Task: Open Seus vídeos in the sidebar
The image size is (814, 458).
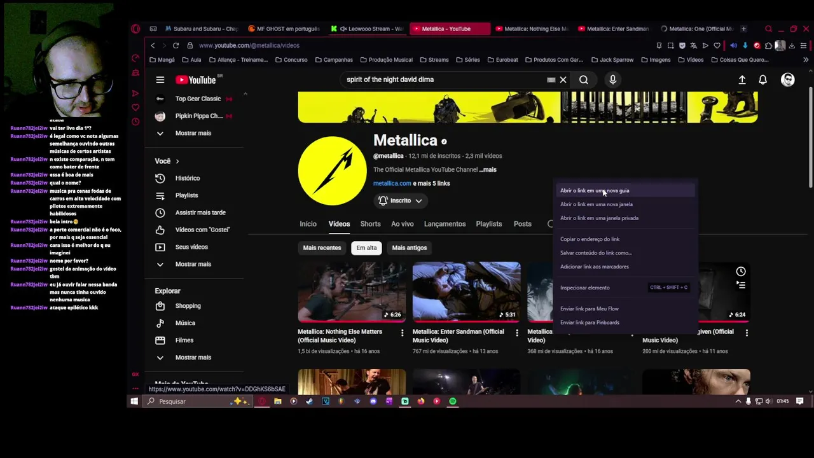Action: pyautogui.click(x=191, y=247)
